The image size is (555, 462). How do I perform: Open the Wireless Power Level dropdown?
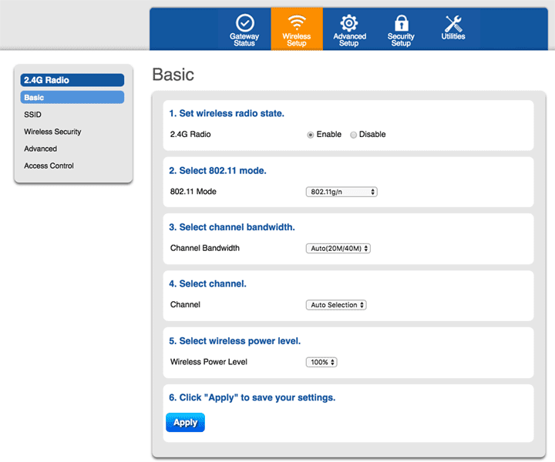click(321, 363)
